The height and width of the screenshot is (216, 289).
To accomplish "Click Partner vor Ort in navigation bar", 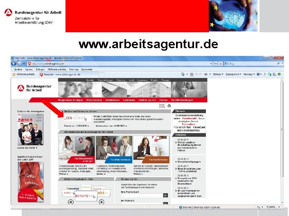I will click(147, 100).
